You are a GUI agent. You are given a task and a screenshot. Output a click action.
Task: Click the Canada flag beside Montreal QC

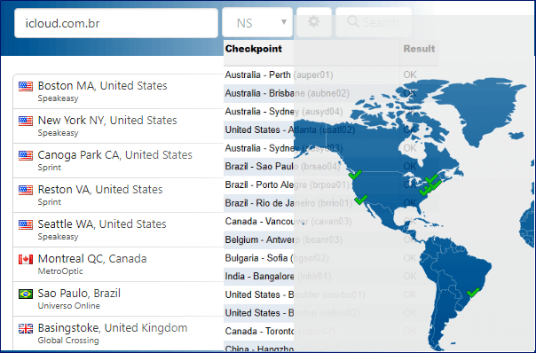[26, 259]
